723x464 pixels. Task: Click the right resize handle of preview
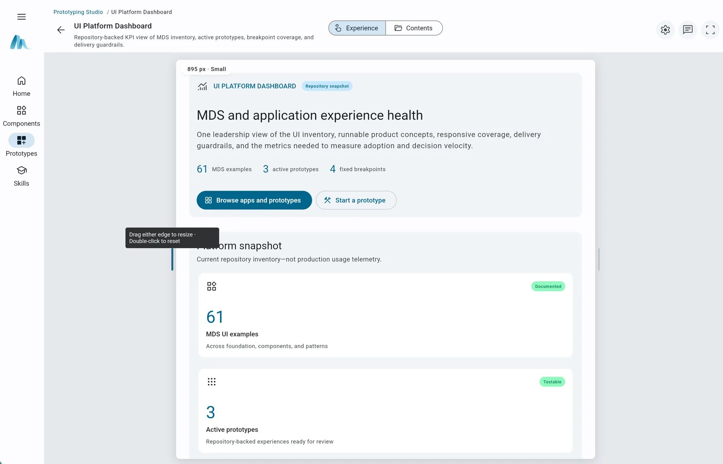[599, 259]
